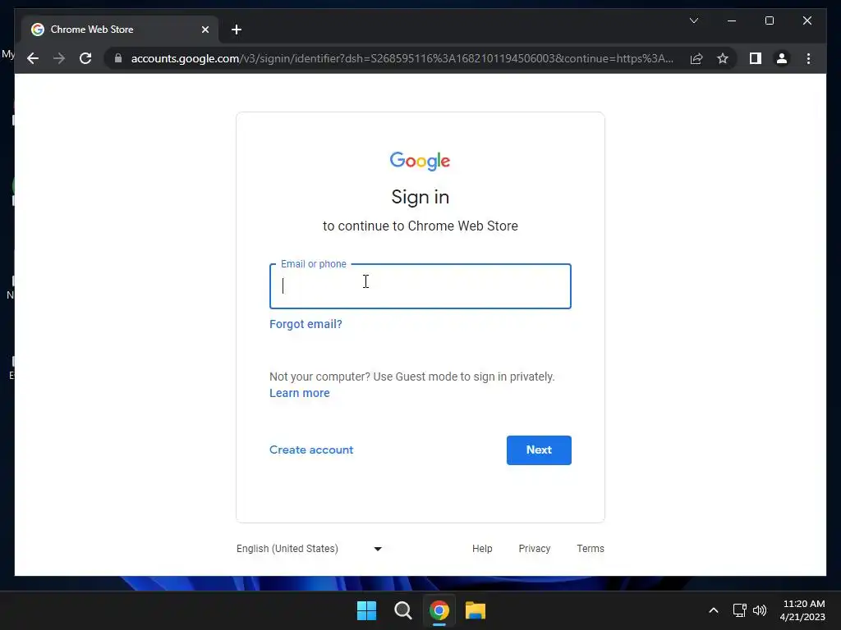This screenshot has width=841, height=630.
Task: Open a new tab with the plus button
Action: tap(237, 30)
